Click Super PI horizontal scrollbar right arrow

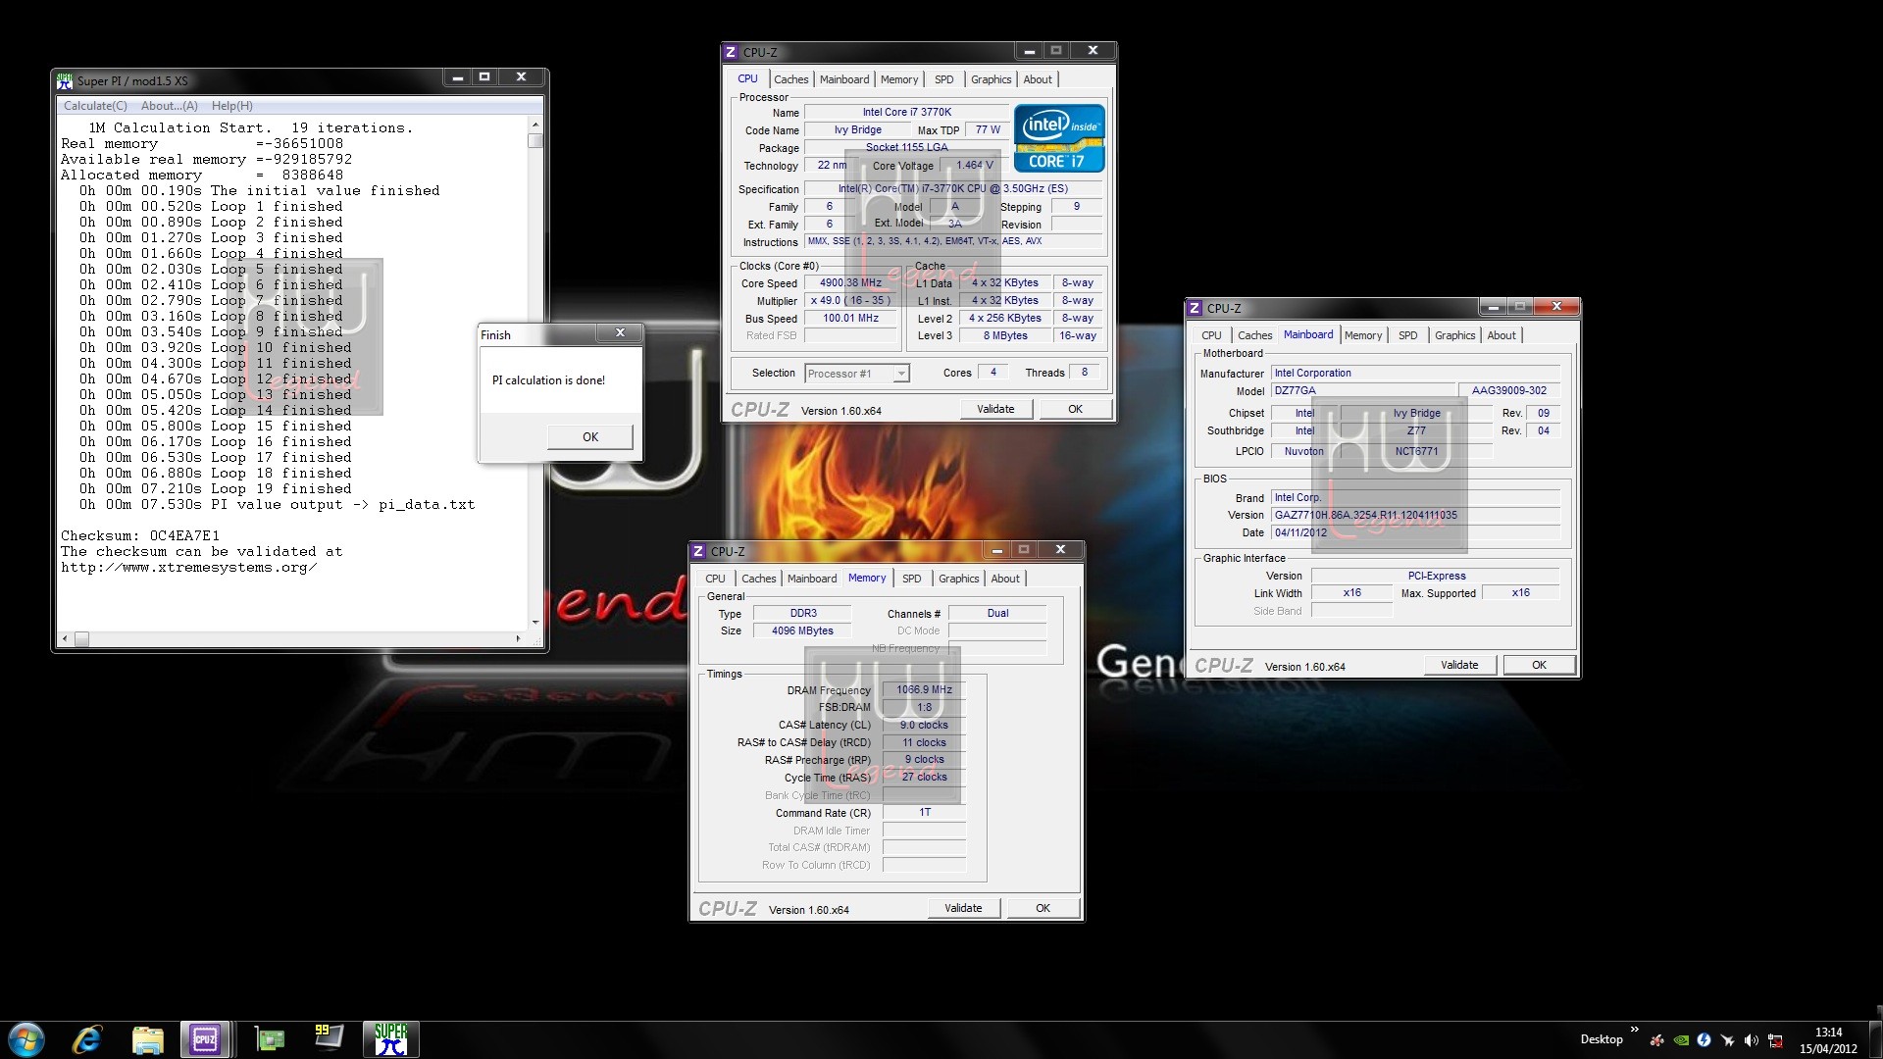[x=518, y=638]
